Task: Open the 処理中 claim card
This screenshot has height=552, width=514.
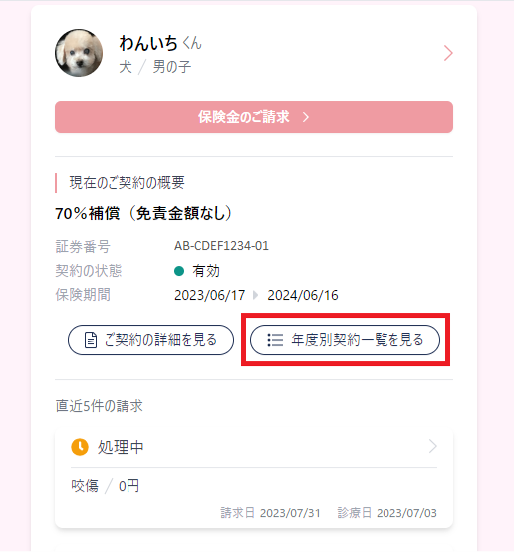Action: [x=254, y=479]
